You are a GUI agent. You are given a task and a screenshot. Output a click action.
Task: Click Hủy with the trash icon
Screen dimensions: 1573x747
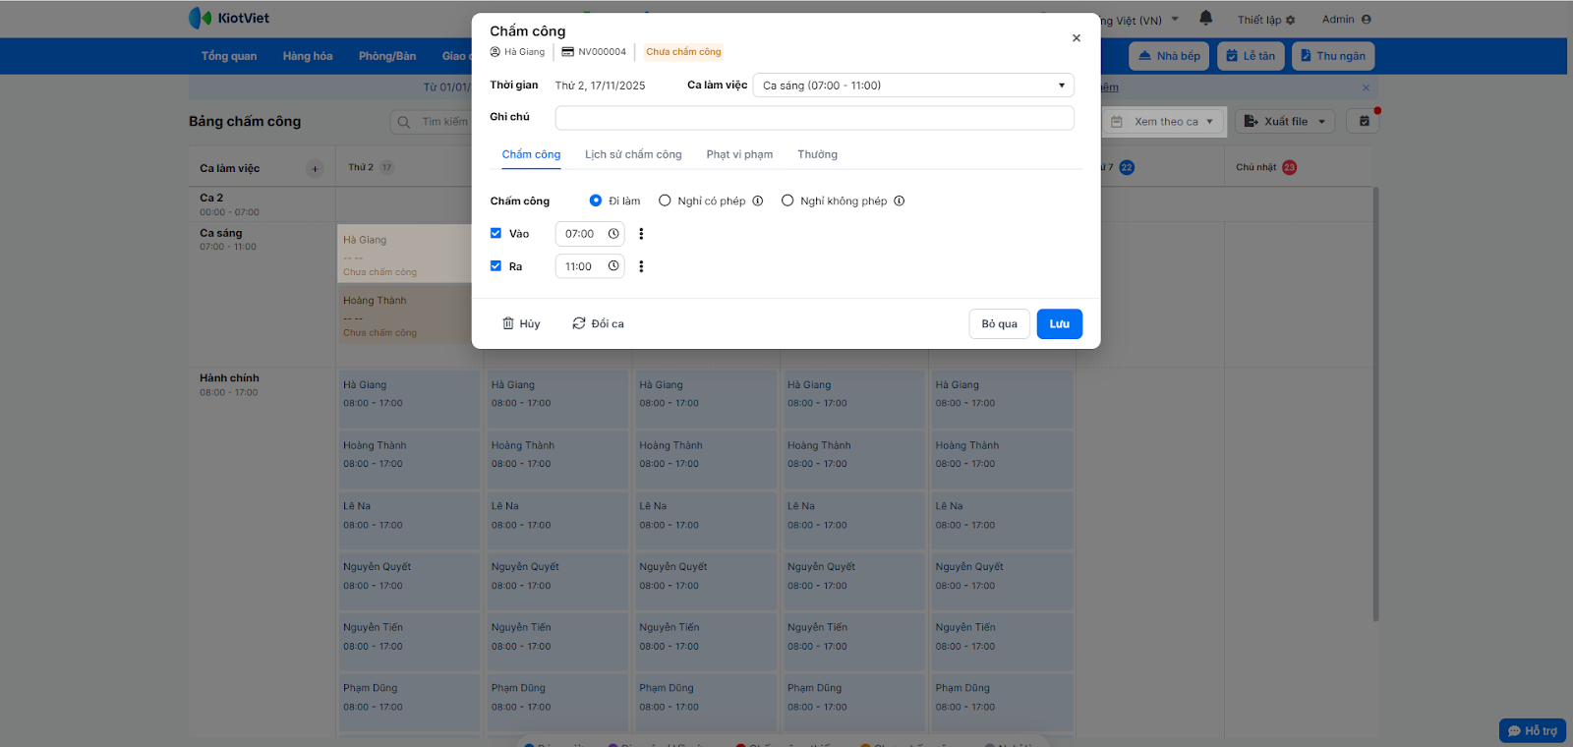point(521,324)
